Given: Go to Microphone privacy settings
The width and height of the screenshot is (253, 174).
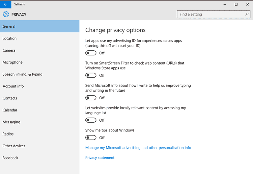Looking at the screenshot, I should pyautogui.click(x=40, y=62).
